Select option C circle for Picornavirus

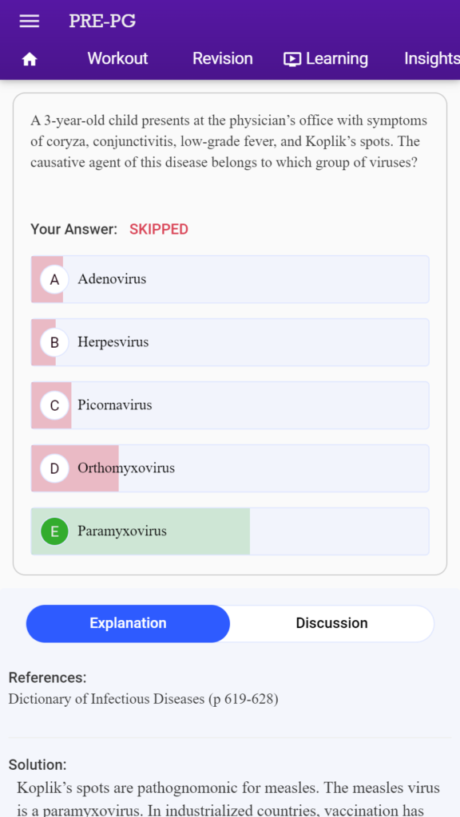click(55, 405)
